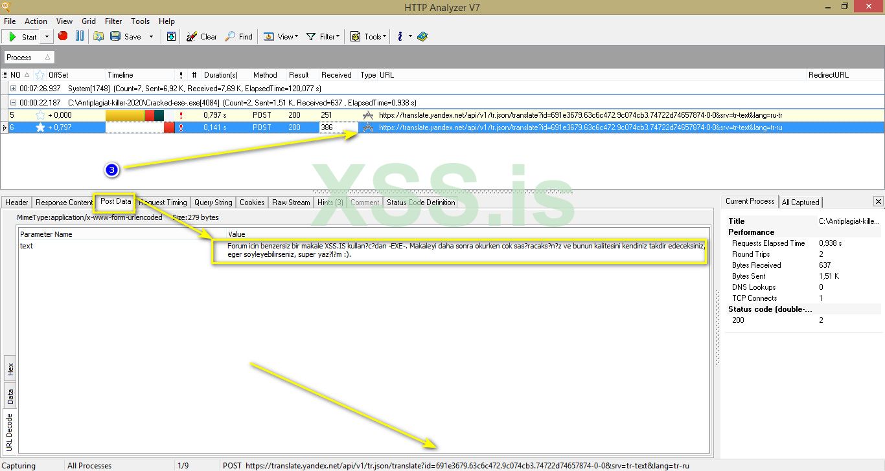885x471 pixels.
Task: Select the Post Data tab
Action: (115, 201)
